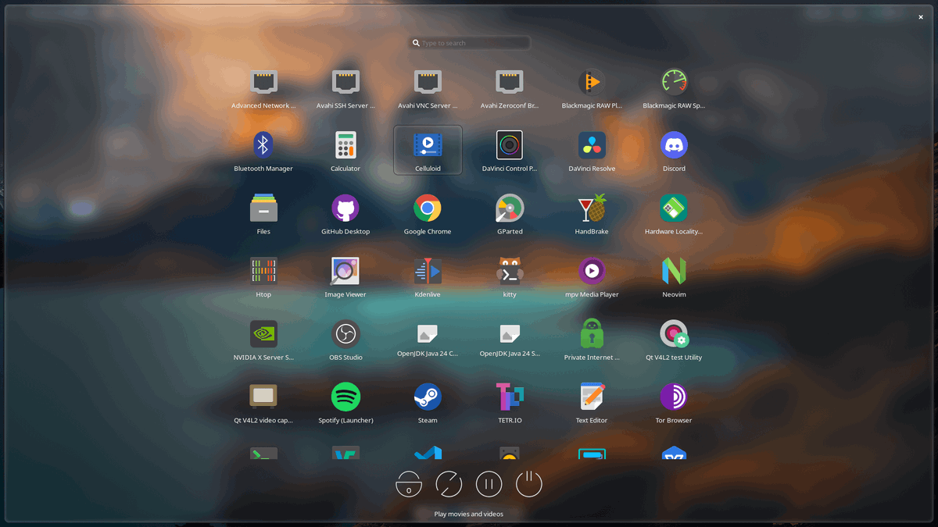This screenshot has height=527, width=938.
Task: Open mpv Media Player
Action: (x=592, y=277)
